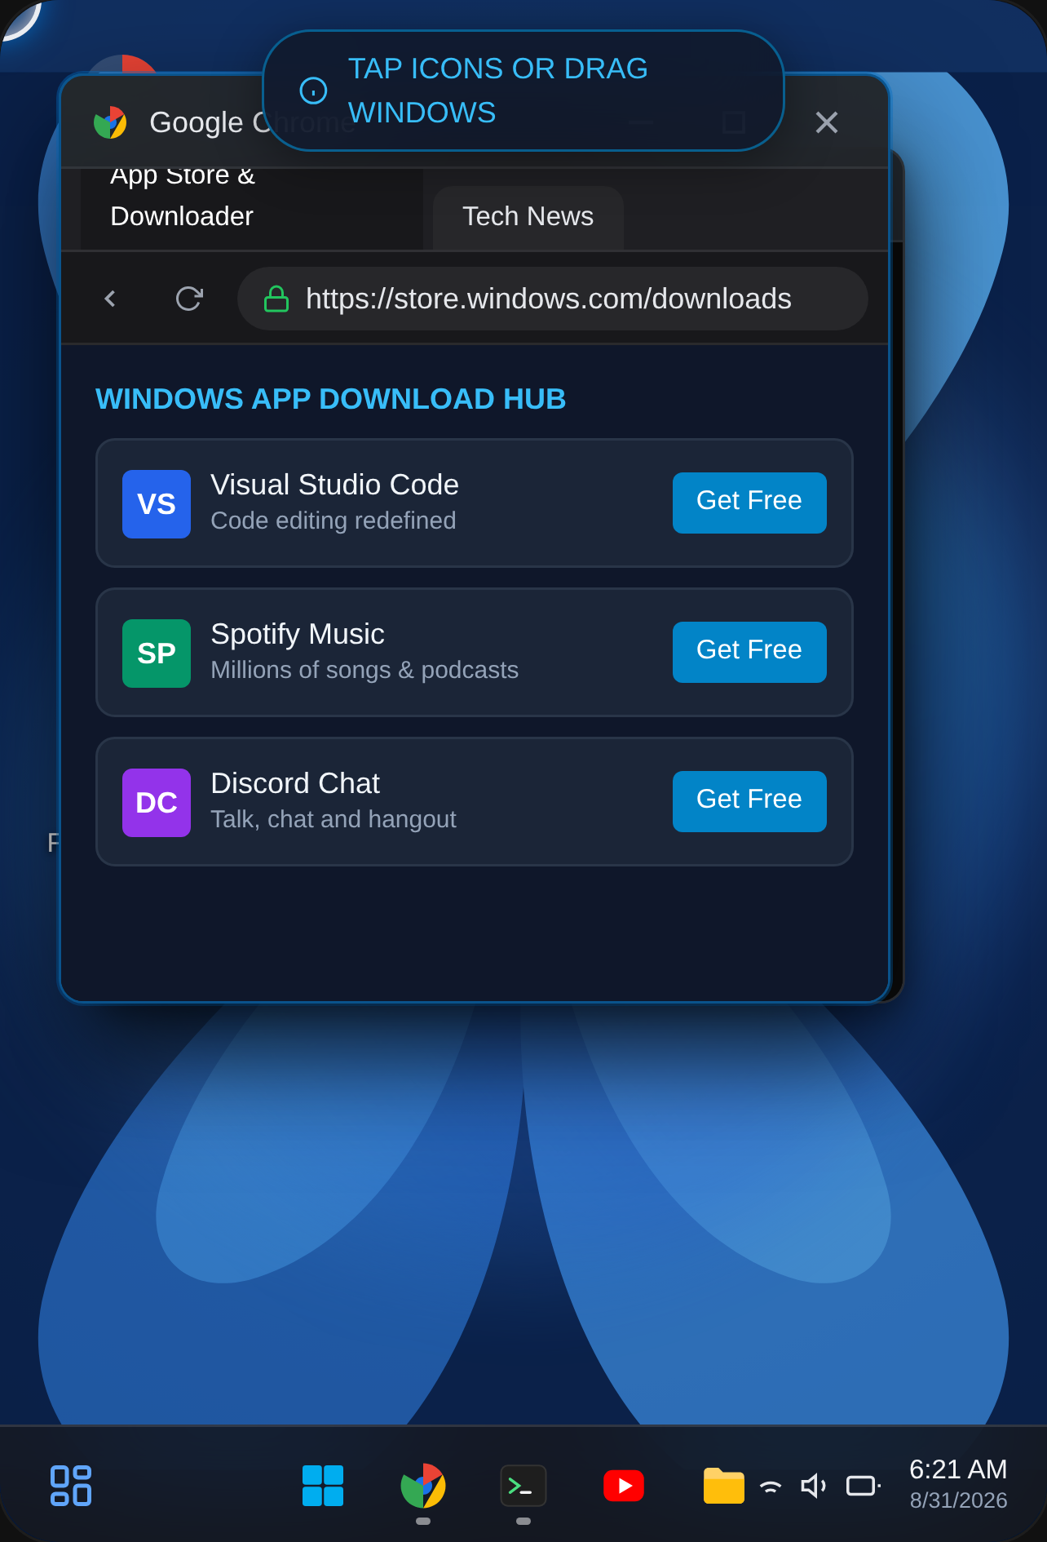Get Visual Studio Code for free

pyautogui.click(x=749, y=503)
